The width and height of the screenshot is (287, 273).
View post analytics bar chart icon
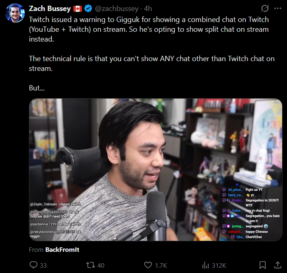(x=205, y=265)
